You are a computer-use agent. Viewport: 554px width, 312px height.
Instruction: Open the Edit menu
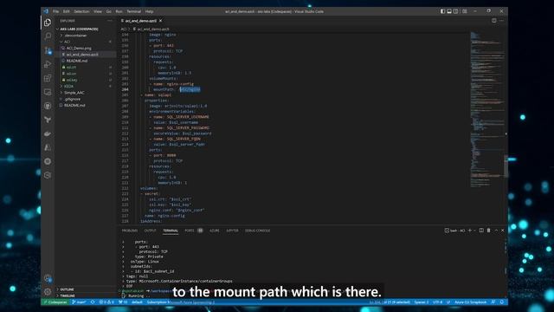coord(66,11)
